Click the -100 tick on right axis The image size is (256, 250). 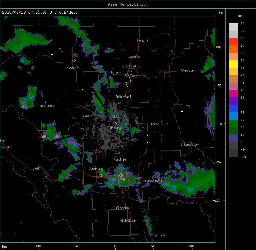217,200
